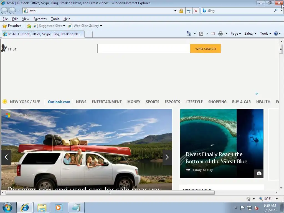Screen dimensions: 284x213
Task: Open the Favorites menu
Action: (40, 19)
